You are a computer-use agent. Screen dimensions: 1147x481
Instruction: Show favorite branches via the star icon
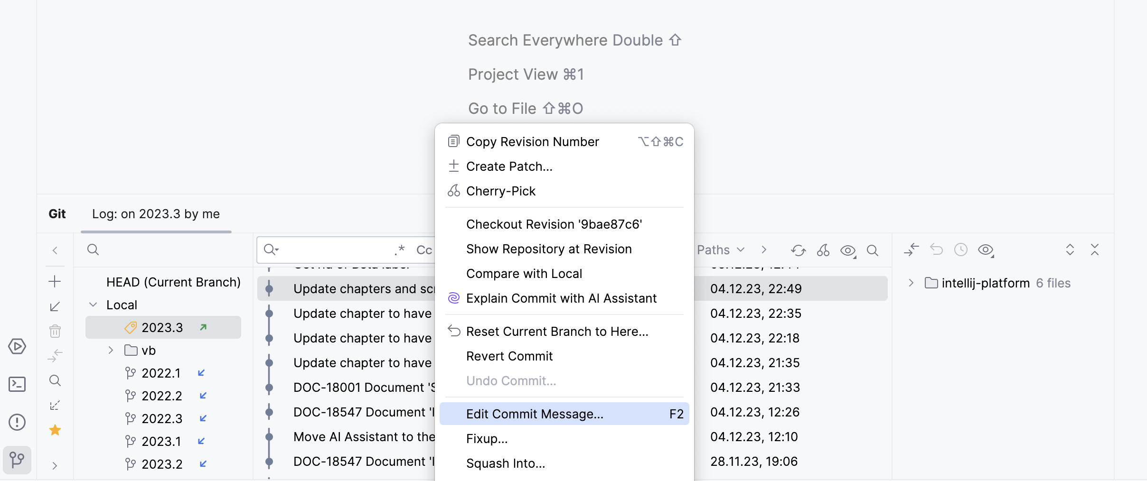point(55,430)
